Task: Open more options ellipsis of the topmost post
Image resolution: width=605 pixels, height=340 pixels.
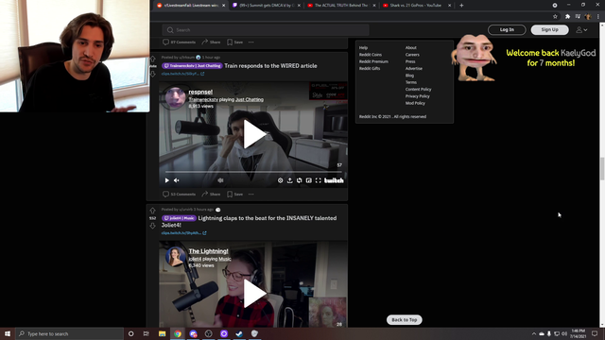Action: tap(251, 42)
